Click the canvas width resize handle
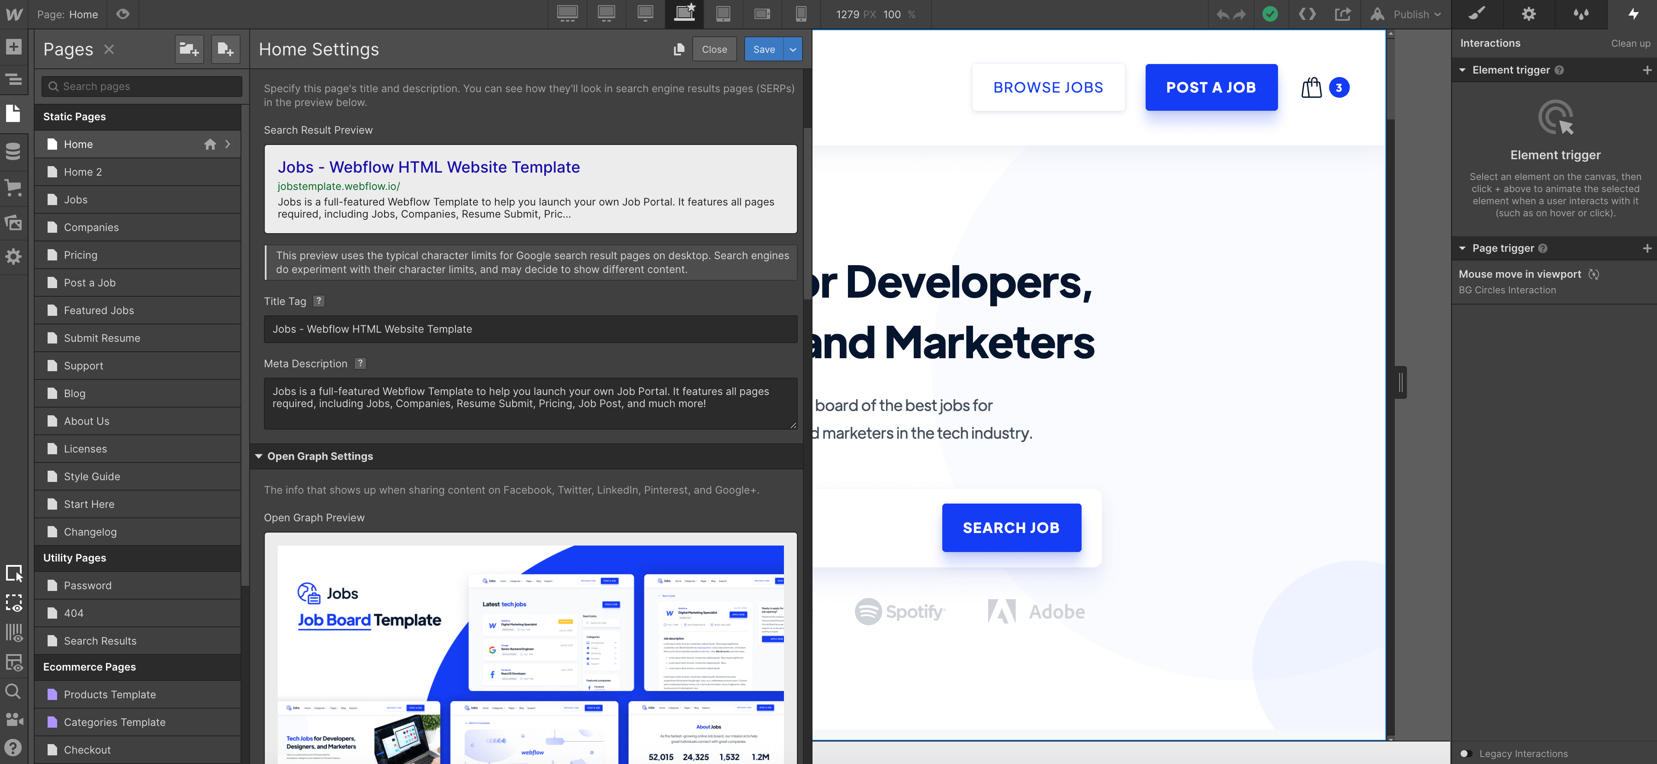 tap(1400, 382)
